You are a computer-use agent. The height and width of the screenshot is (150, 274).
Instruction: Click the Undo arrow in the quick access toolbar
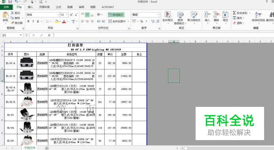tap(16, 2)
